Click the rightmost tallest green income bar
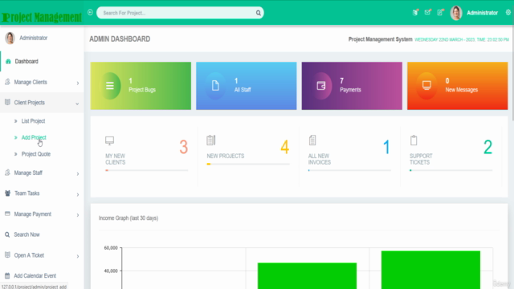This screenshot has width=514, height=289. point(430,270)
